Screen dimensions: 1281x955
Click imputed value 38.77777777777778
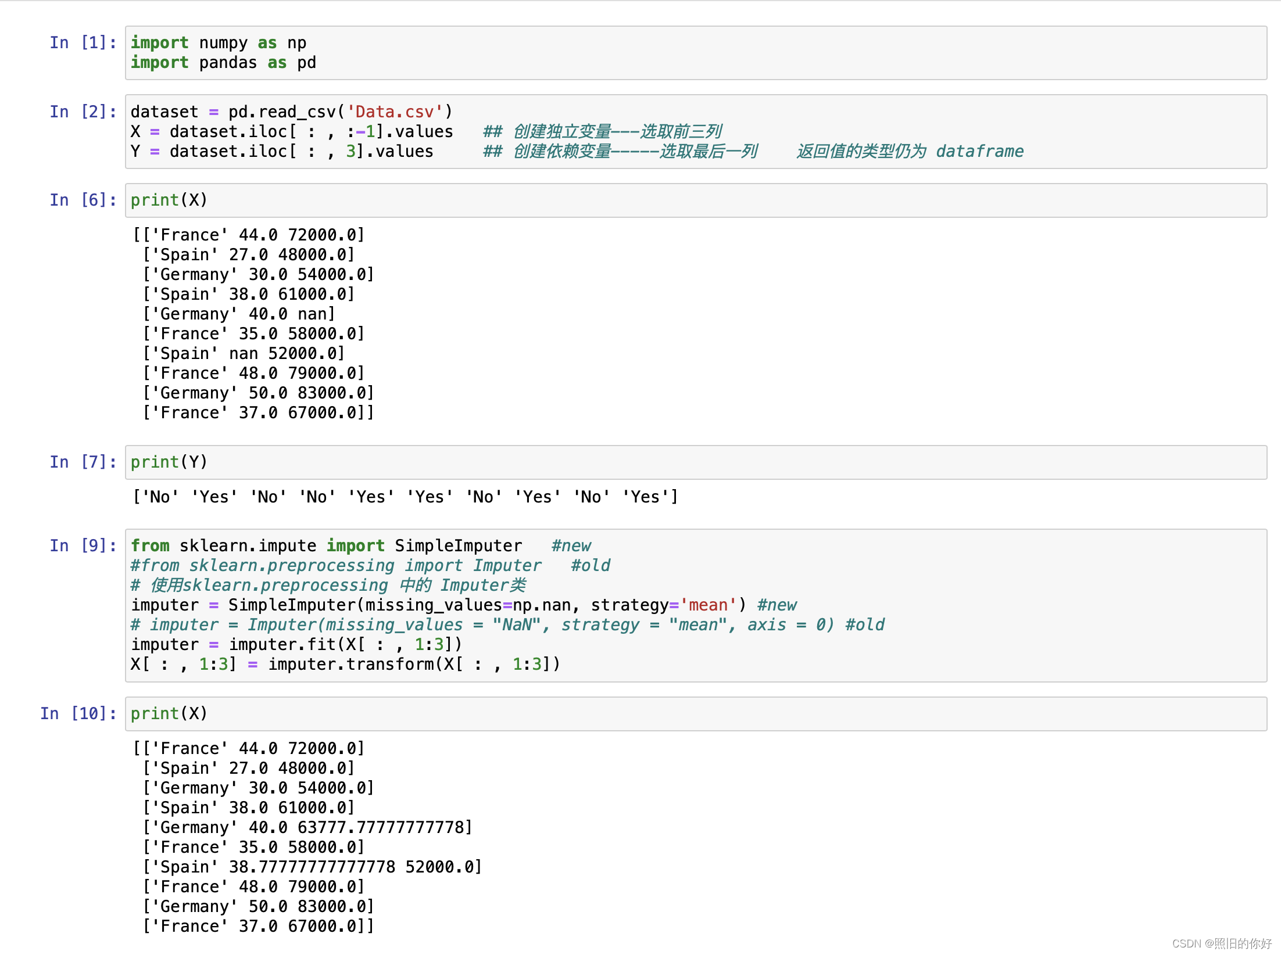(312, 867)
